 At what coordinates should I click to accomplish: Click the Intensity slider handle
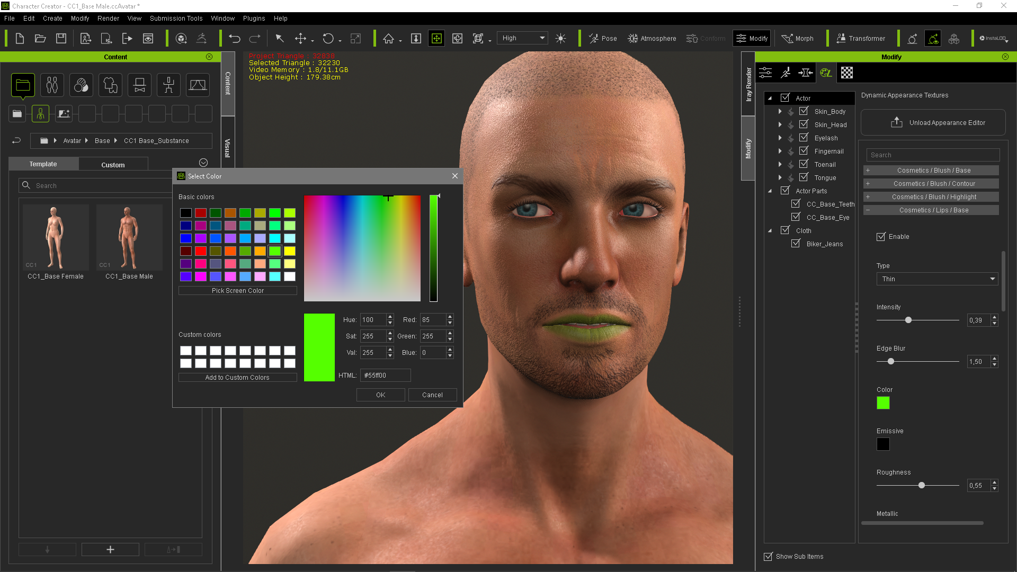point(908,320)
